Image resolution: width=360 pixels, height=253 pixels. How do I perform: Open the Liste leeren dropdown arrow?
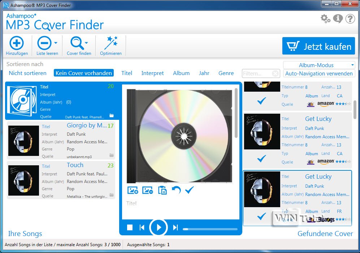coord(56,43)
